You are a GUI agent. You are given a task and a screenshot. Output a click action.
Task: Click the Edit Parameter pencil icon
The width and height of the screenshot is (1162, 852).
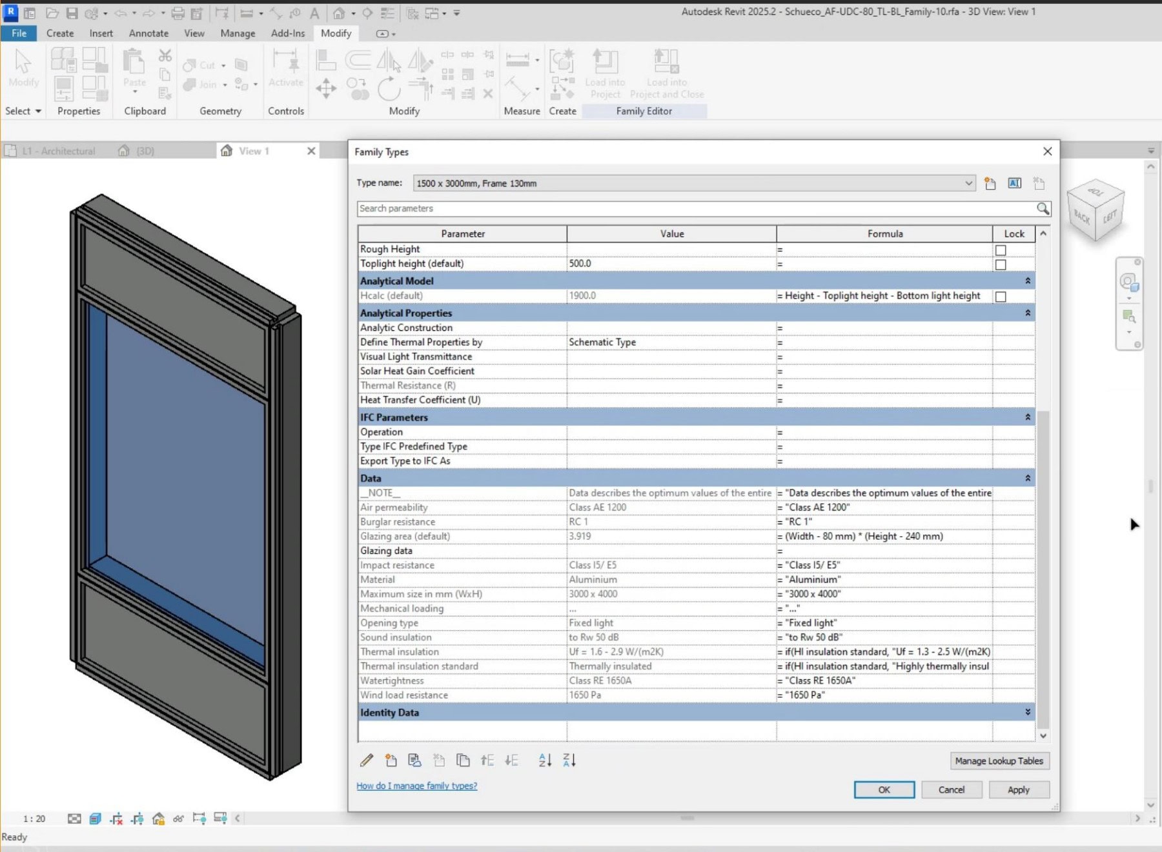[367, 760]
